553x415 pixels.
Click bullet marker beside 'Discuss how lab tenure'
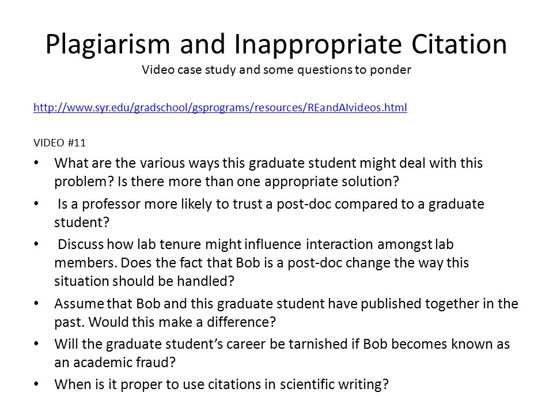[x=36, y=244]
